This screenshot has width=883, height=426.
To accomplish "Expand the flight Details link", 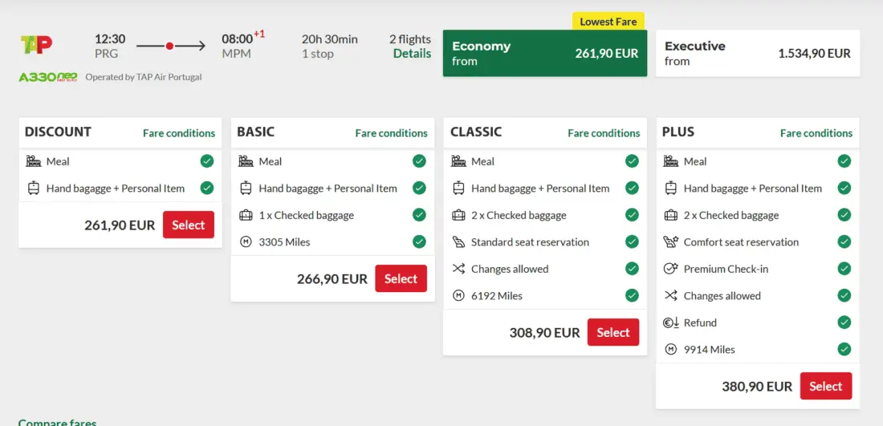I will click(x=412, y=54).
